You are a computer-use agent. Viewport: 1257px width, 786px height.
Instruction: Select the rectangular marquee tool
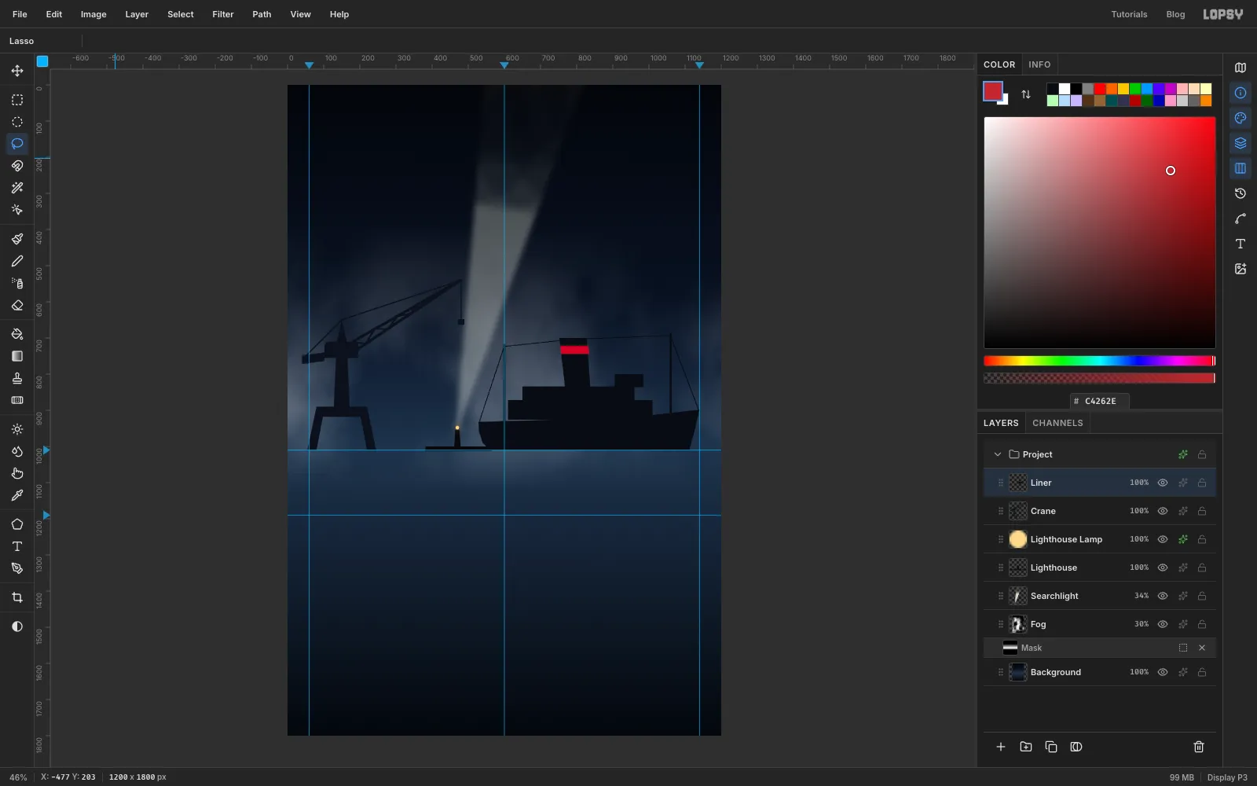pos(17,100)
